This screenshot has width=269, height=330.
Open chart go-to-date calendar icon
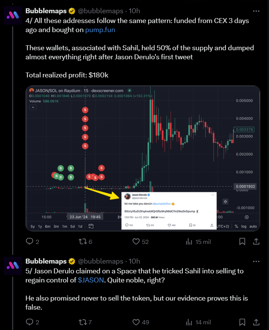point(91,226)
